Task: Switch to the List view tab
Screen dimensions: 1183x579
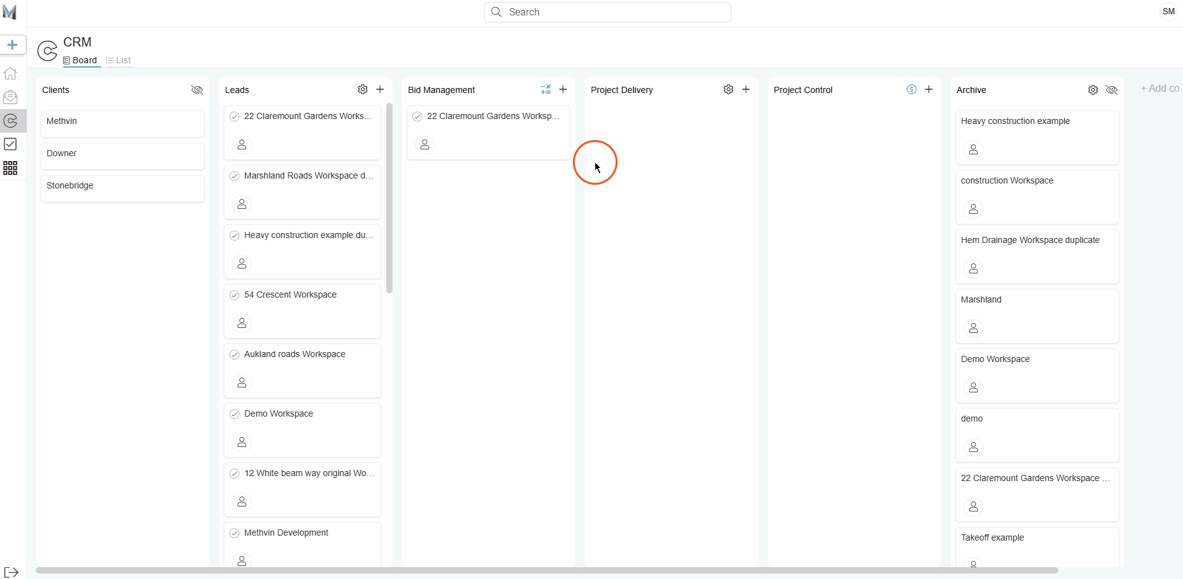Action: pos(118,60)
